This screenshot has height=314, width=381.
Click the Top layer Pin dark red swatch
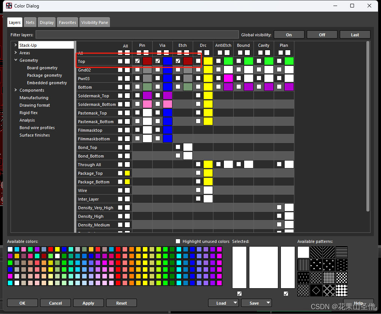147,61
